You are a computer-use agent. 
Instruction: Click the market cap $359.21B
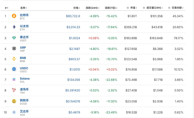click(x=131, y=27)
